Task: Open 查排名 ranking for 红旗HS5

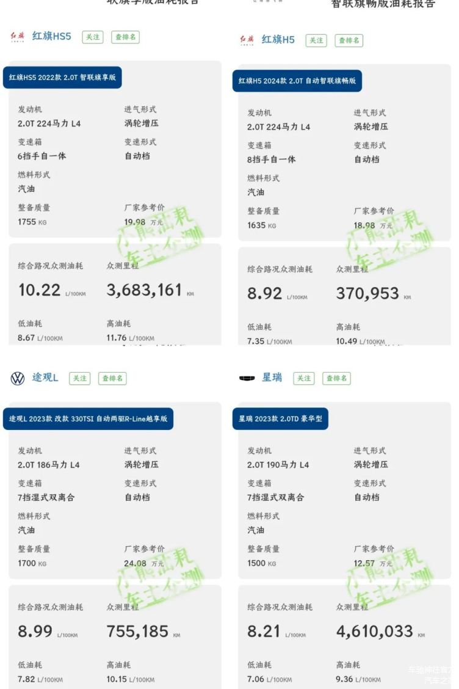Action: pyautogui.click(x=126, y=37)
